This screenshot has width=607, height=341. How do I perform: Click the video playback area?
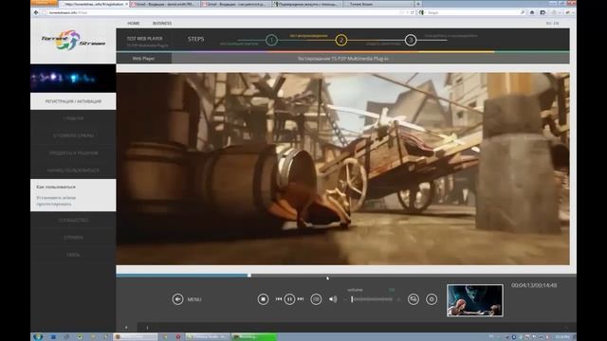click(x=343, y=169)
